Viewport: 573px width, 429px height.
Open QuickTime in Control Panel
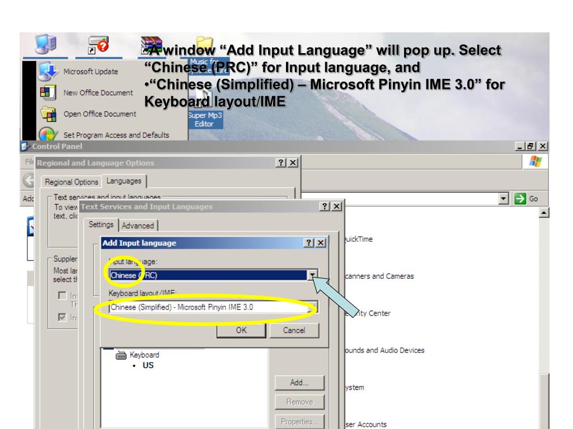tap(359, 239)
